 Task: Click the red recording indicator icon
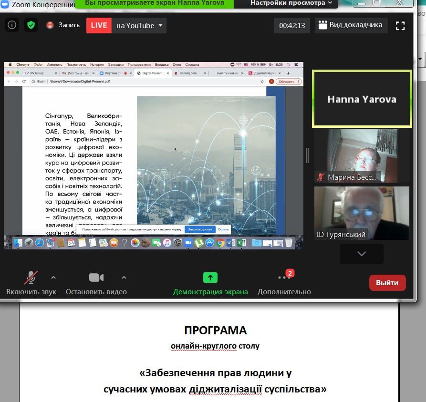(x=50, y=25)
